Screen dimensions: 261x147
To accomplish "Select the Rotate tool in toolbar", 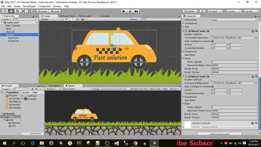I will point(17,11).
